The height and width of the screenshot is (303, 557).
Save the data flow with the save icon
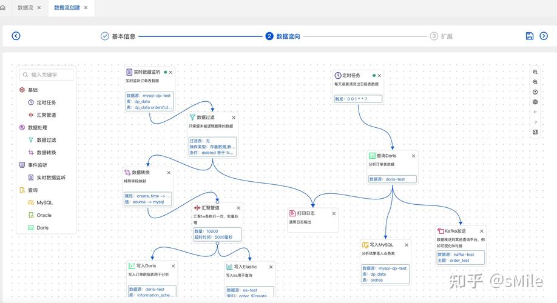[x=529, y=36]
